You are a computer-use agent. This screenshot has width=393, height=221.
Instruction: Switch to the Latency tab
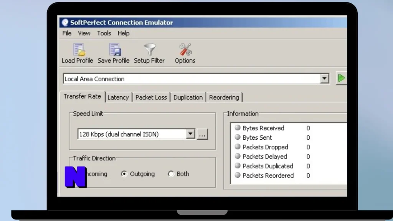[x=118, y=97]
